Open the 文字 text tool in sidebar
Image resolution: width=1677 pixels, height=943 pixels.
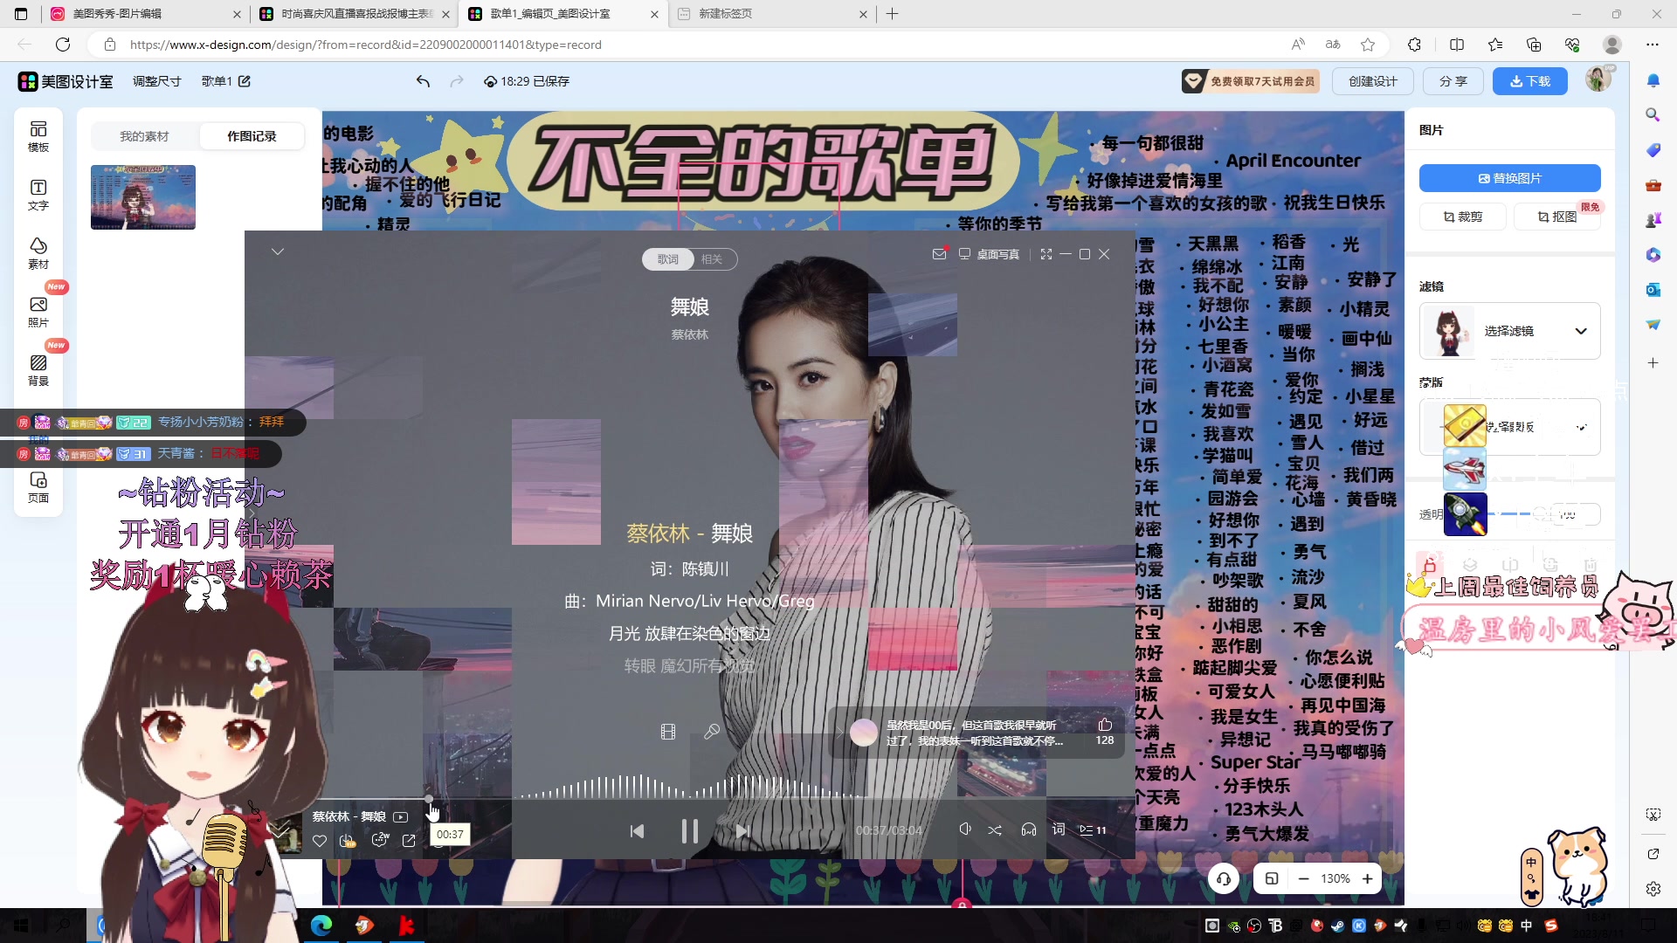pyautogui.click(x=38, y=196)
